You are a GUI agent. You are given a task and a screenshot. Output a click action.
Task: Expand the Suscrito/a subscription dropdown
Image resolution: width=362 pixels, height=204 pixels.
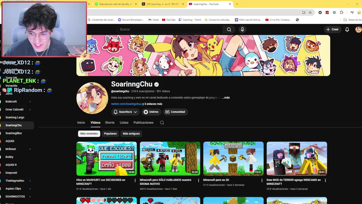(x=125, y=112)
